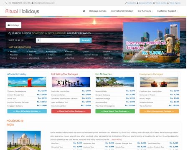
Task: Click the Singapore hot destination
Action: click(52, 52)
